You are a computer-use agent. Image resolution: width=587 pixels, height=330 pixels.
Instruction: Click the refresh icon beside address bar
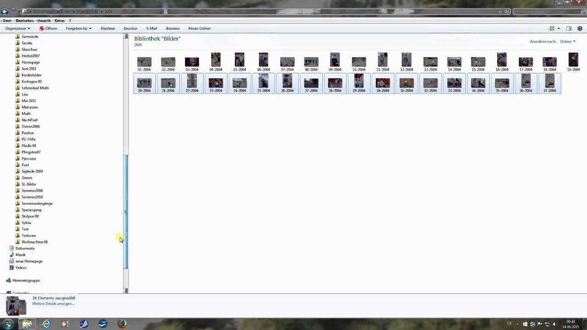(x=507, y=11)
